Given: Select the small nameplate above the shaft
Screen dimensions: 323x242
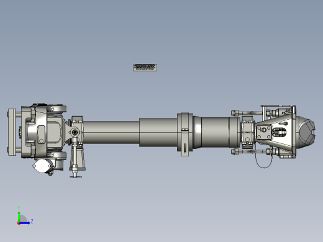Looking at the screenshot, I should pyautogui.click(x=145, y=68).
